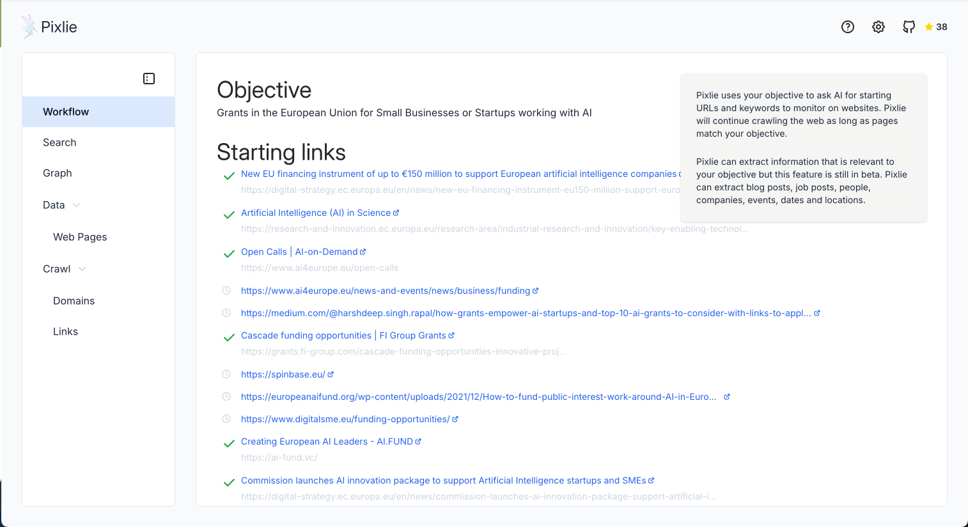This screenshot has height=527, width=968.
Task: Click external-link icon after ai4europe funding URL
Action: (536, 291)
